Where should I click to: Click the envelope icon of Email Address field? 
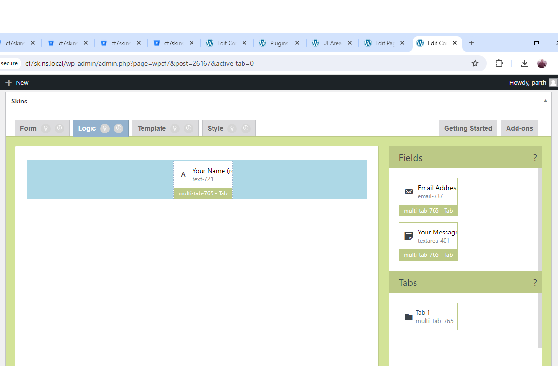pyautogui.click(x=409, y=192)
